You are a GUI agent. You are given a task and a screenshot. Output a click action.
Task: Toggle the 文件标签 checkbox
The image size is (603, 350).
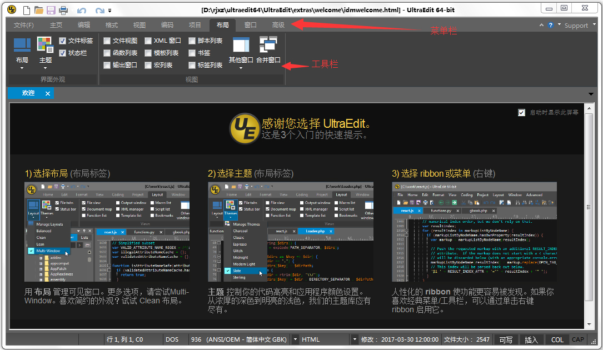[63, 41]
